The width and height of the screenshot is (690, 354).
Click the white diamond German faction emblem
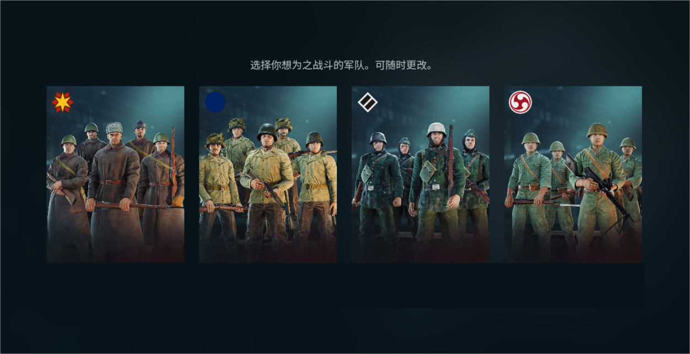(x=366, y=102)
